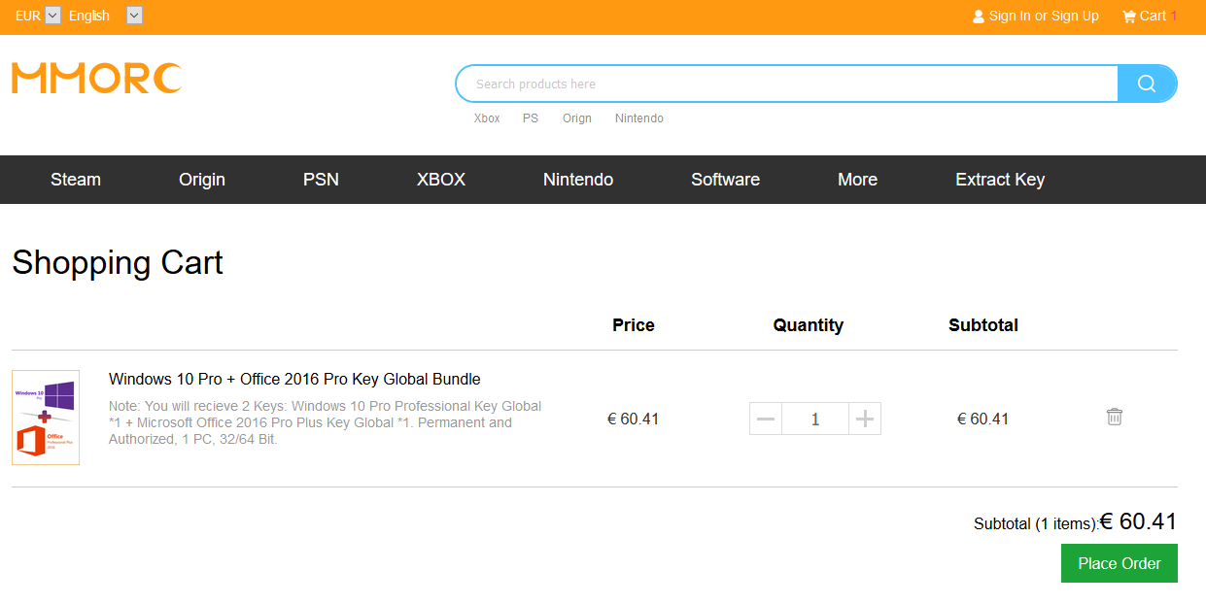Decrease quantity with the minus button
The width and height of the screenshot is (1206, 604).
tap(766, 419)
